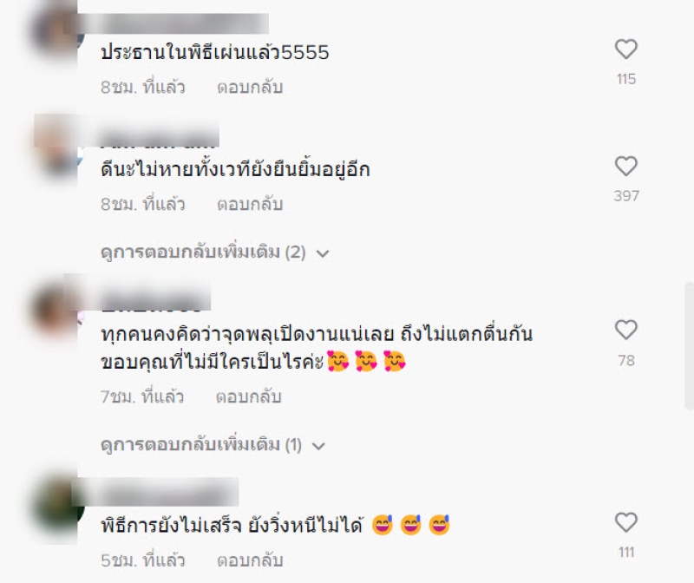Like the comment with 397 likes
The image size is (694, 583).
pyautogui.click(x=625, y=166)
